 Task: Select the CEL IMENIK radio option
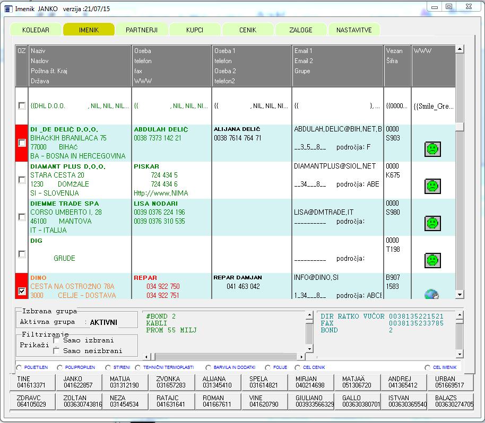point(428,367)
